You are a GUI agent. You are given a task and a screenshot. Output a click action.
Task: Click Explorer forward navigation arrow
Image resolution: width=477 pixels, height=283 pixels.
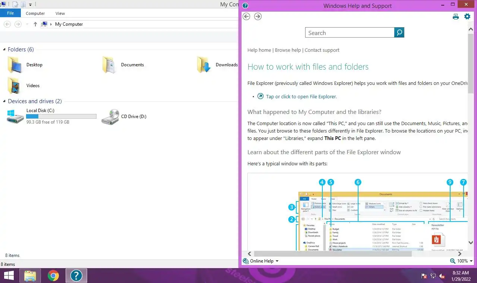[x=18, y=24]
